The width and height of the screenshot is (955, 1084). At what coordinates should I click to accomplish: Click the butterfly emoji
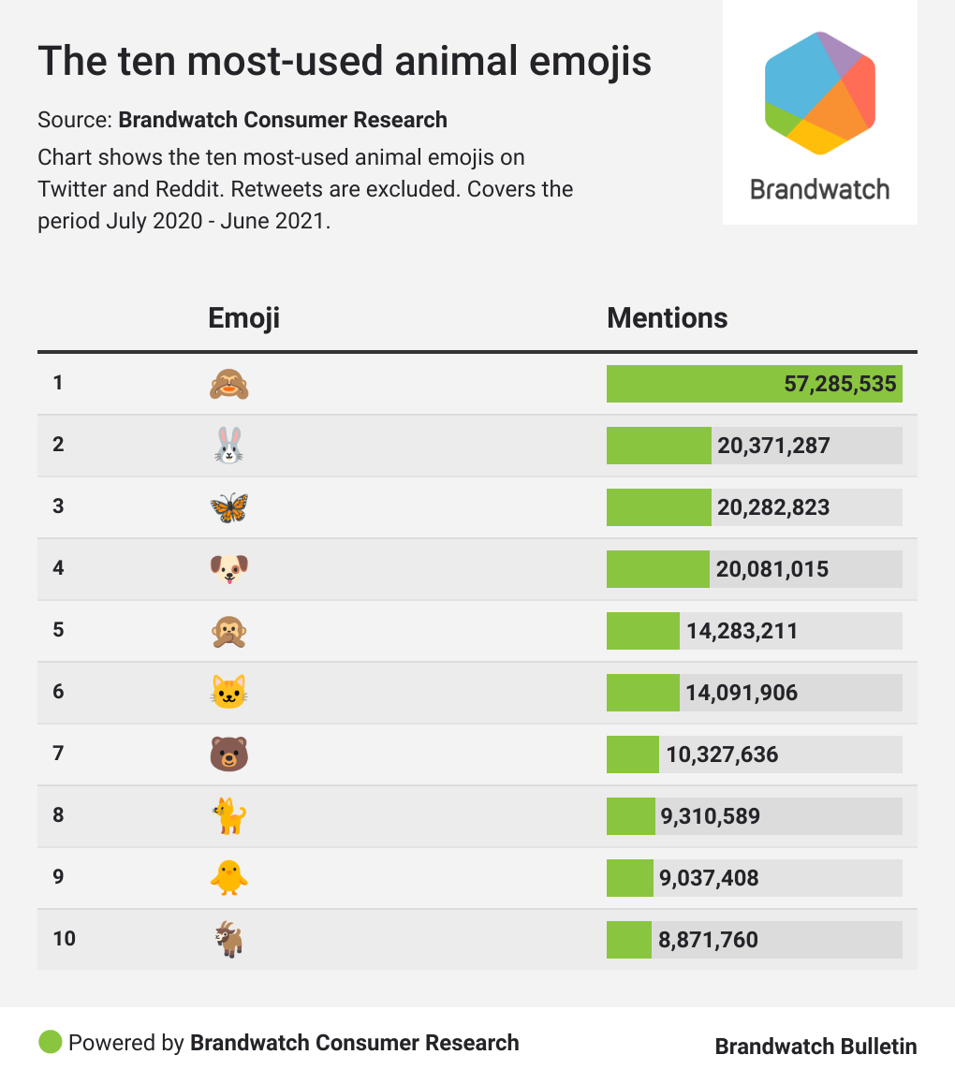point(229,507)
